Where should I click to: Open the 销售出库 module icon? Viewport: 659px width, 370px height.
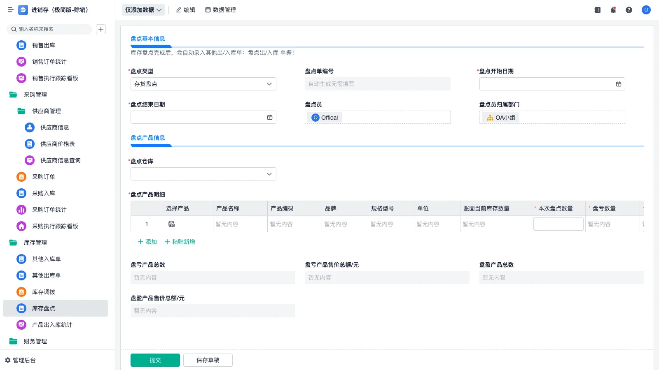point(21,45)
